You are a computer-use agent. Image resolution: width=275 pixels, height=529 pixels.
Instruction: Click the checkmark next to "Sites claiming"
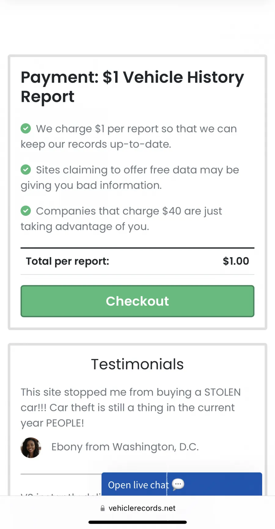(x=26, y=169)
